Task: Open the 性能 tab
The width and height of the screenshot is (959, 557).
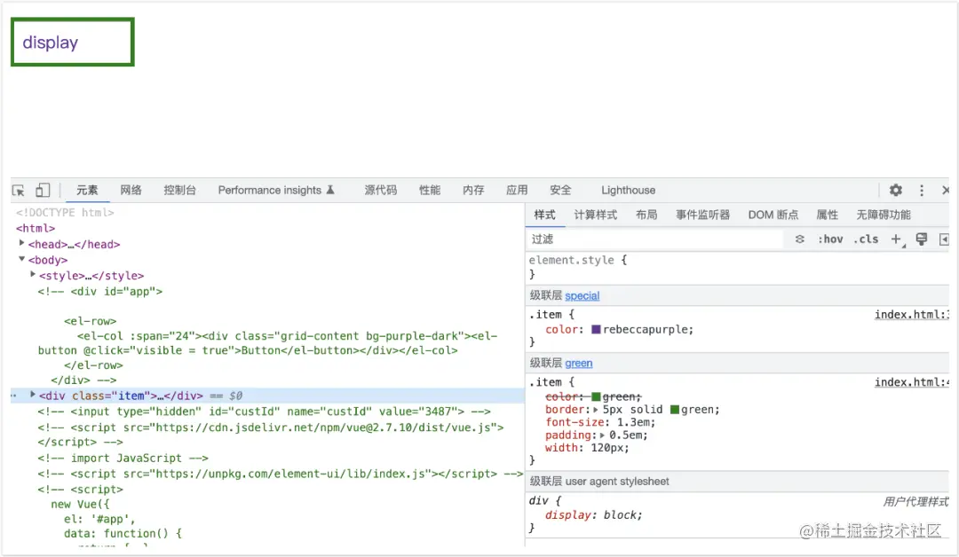Action: [x=430, y=190]
